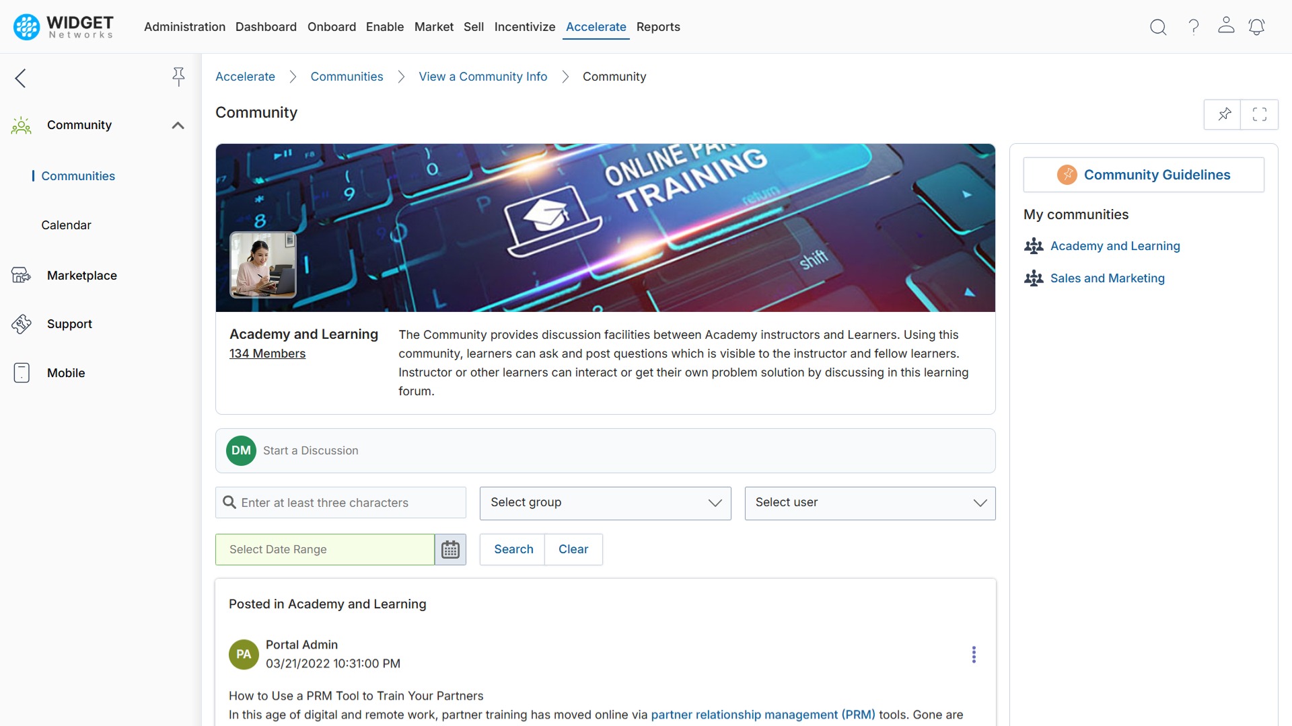Screen dimensions: 1292x726
Task: Collapse the Community section in sidebar
Action: pos(177,125)
